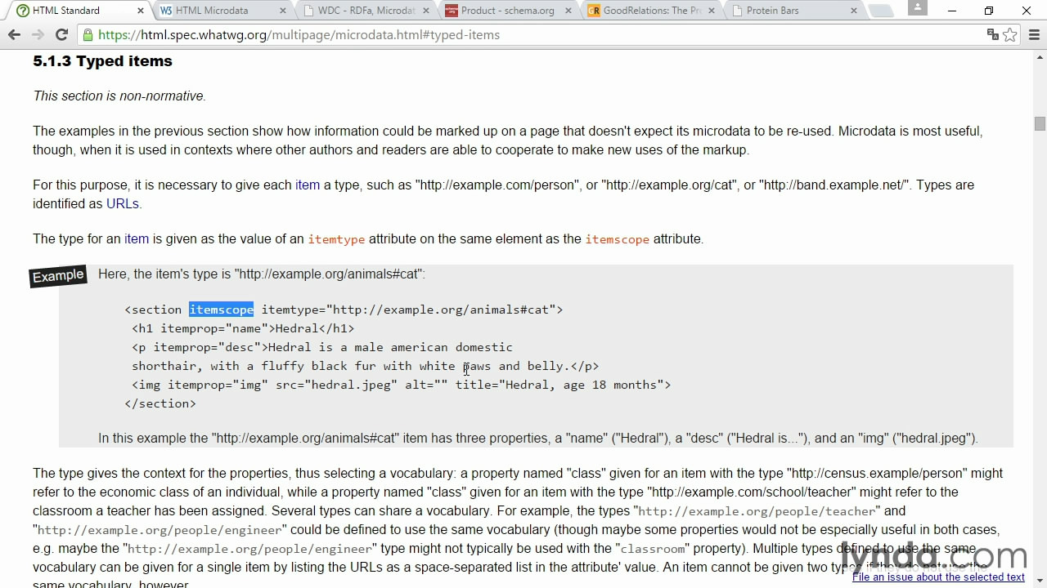Viewport: 1047px width, 588px height.
Task: Close the HTML Standard tab
Action: point(140,11)
